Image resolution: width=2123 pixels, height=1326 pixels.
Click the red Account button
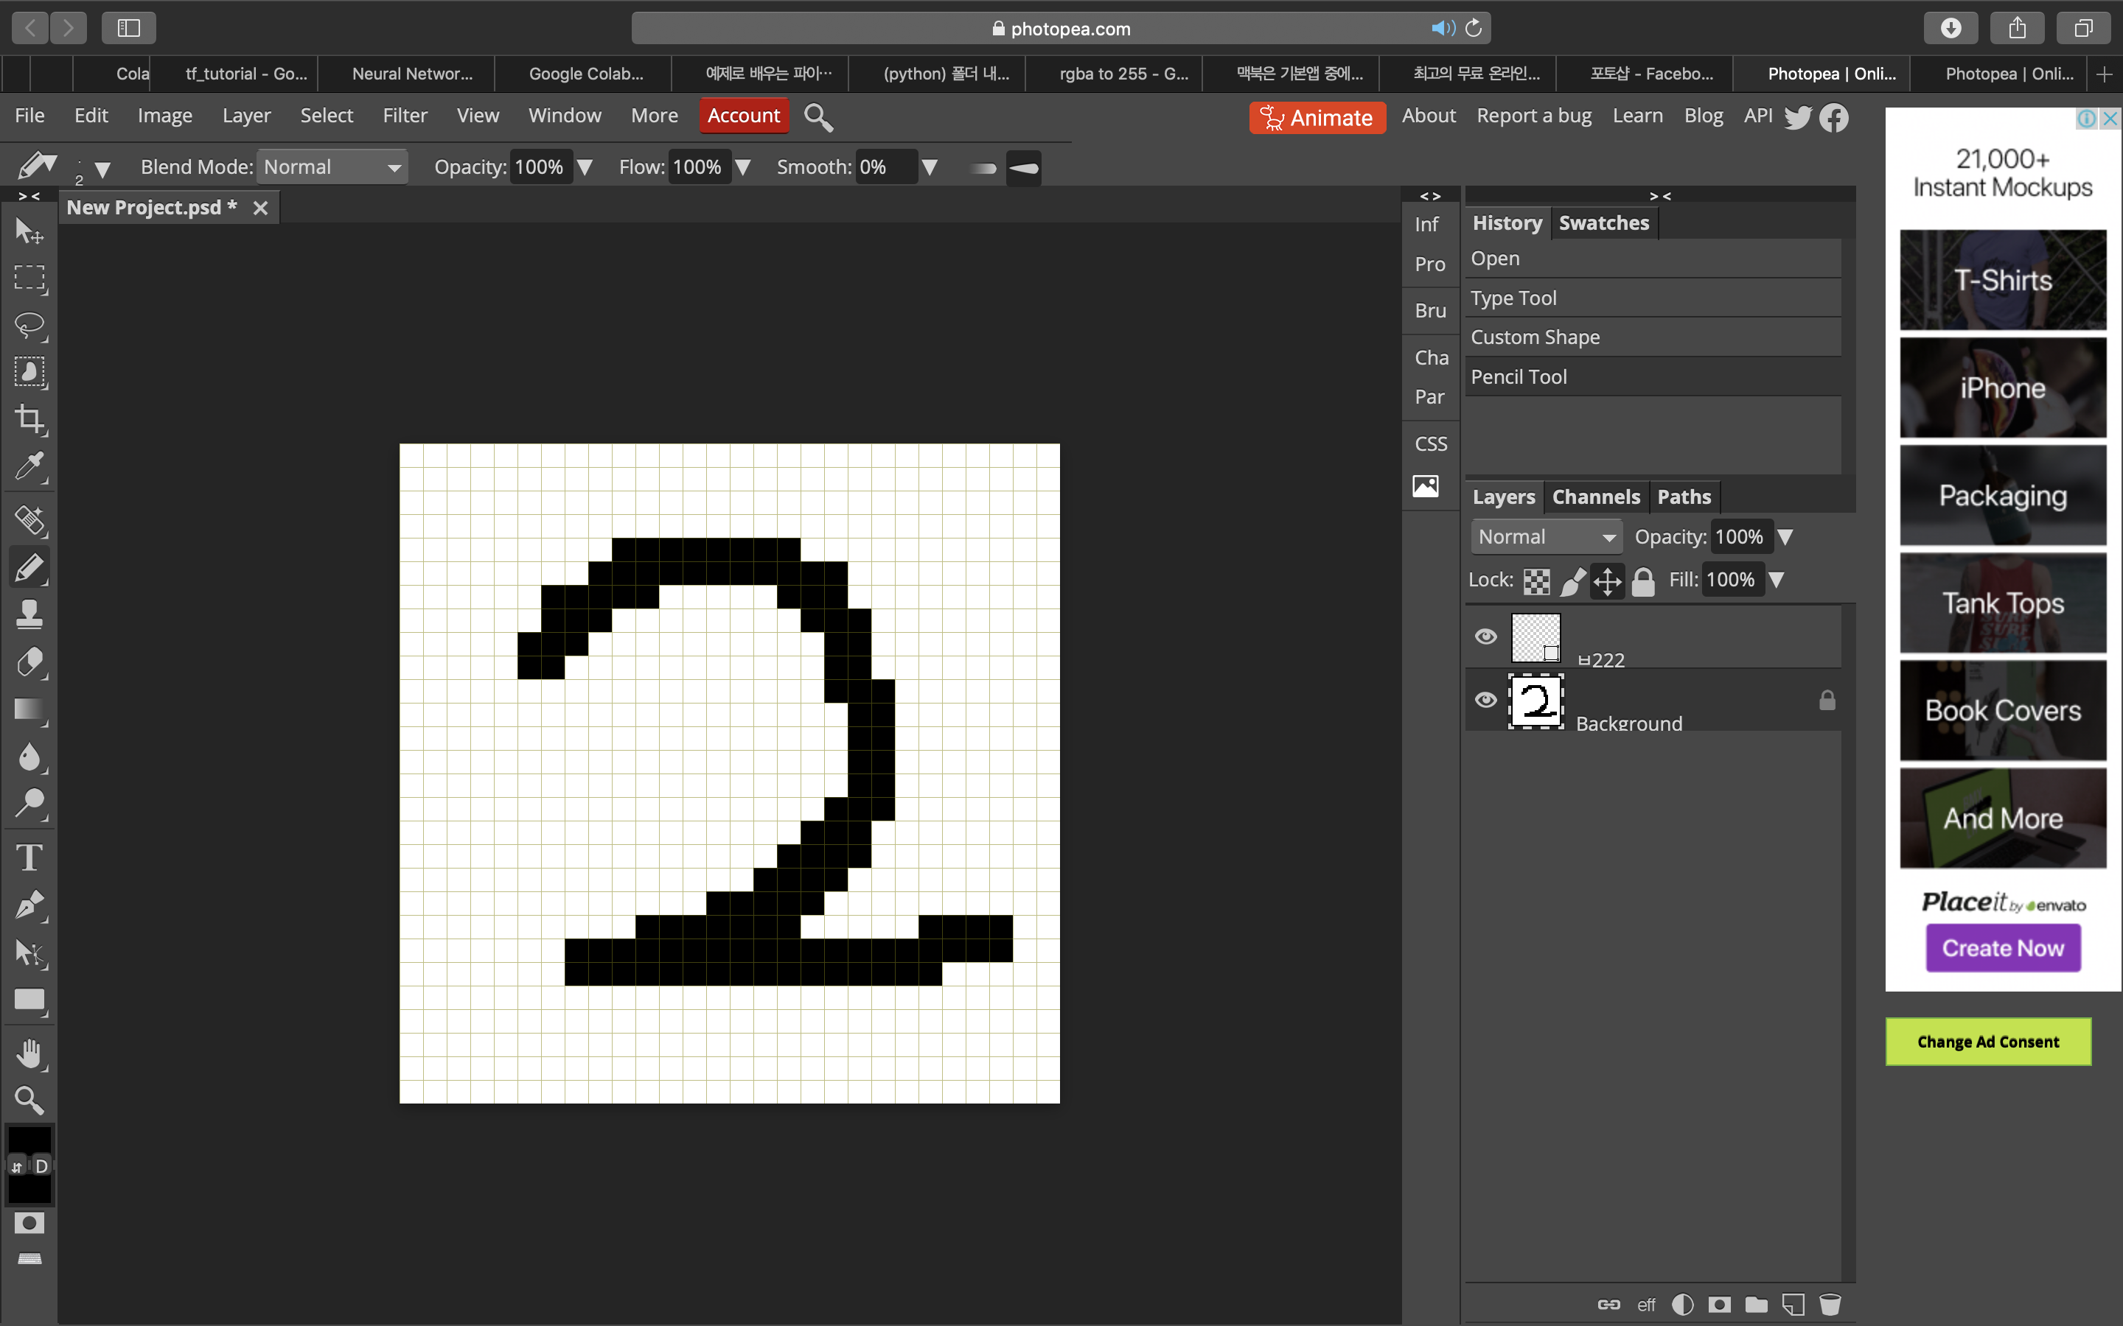point(743,116)
